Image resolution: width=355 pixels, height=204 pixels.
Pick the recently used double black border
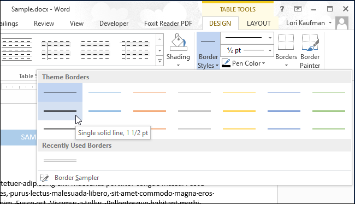(x=60, y=160)
